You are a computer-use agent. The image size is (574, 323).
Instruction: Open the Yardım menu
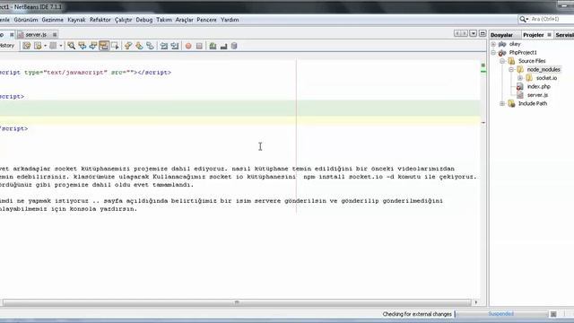click(x=230, y=20)
